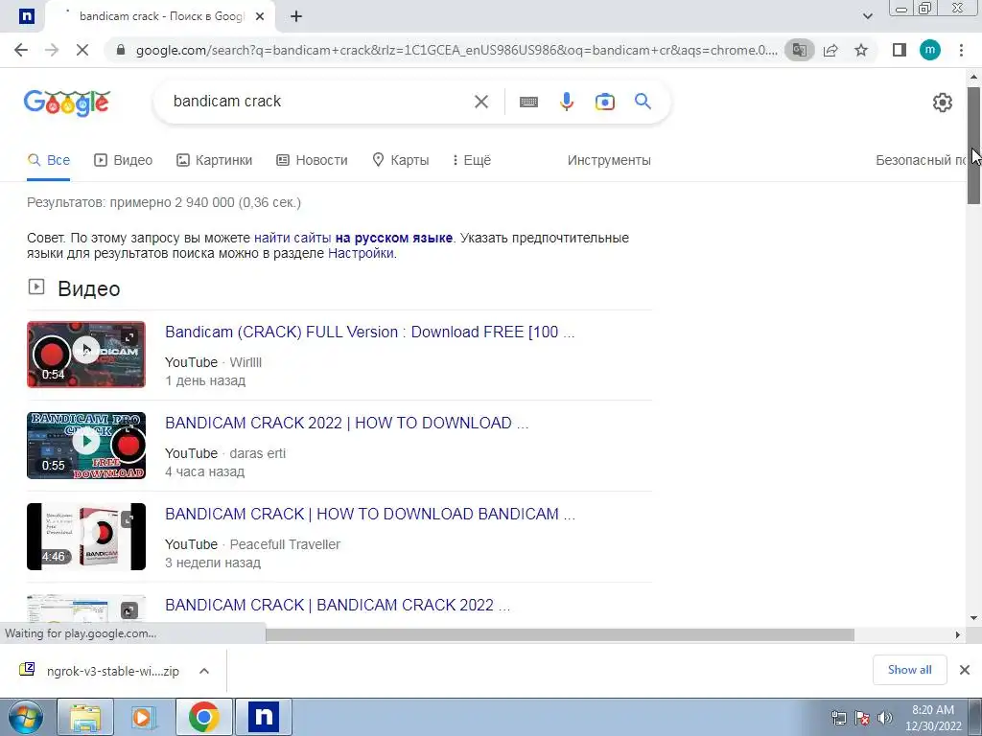The image size is (982, 736).
Task: Click the translate page icon
Action: (x=800, y=50)
